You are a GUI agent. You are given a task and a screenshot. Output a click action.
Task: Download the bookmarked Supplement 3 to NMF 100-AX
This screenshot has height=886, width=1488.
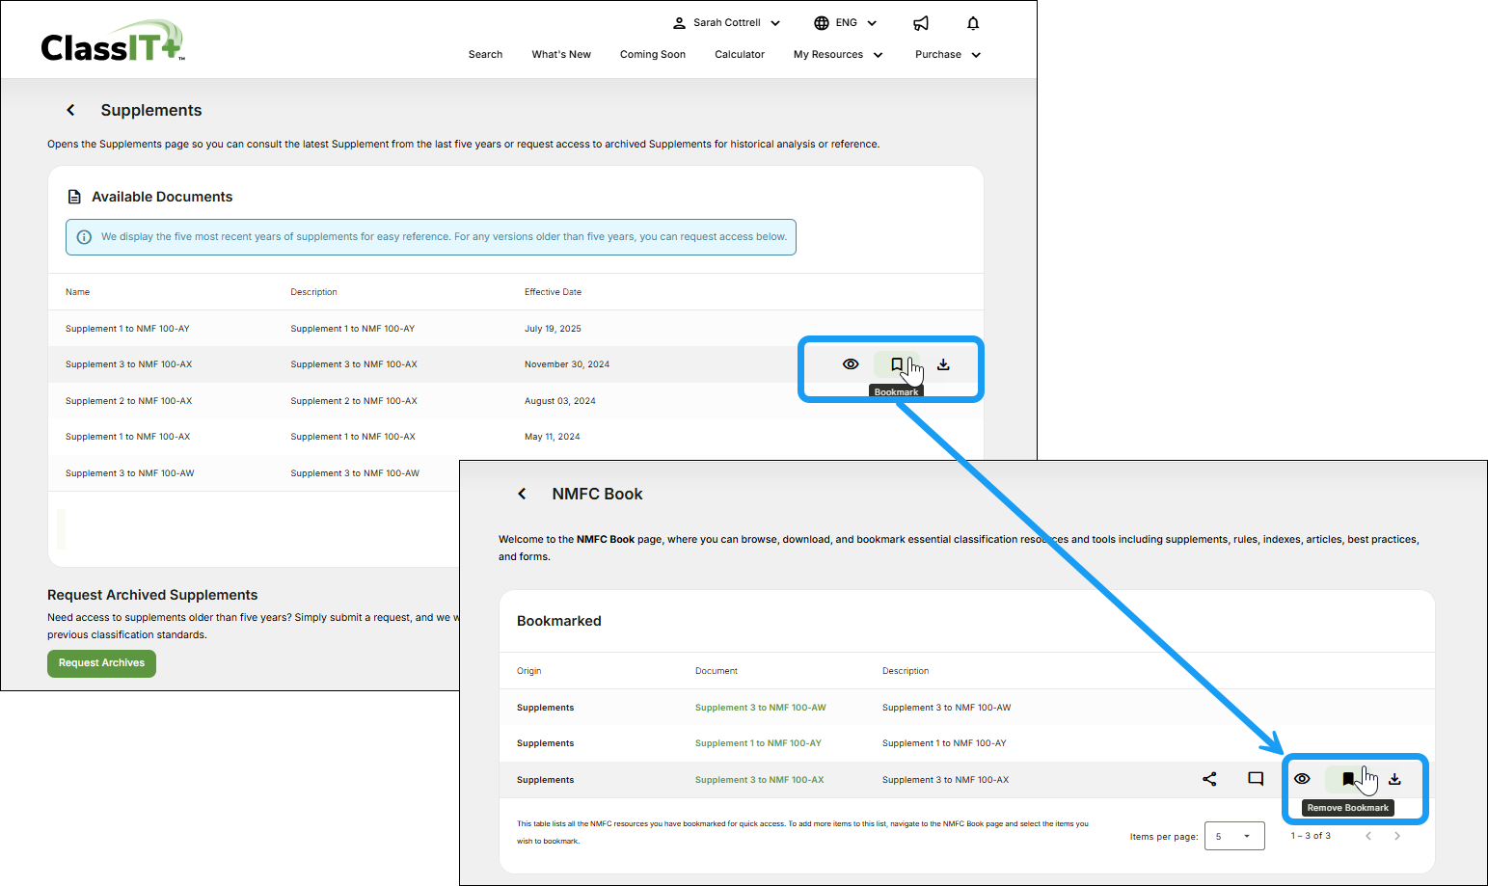pyautogui.click(x=1394, y=779)
